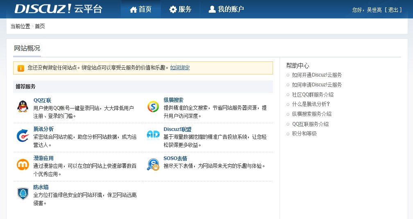413x219 pixels.
Task: Open help article 什么是腾讯分析?
Action: click(311, 104)
